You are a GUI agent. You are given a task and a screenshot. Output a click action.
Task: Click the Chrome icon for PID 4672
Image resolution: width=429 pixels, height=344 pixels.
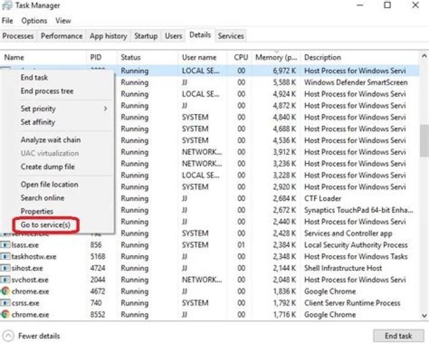click(x=5, y=292)
